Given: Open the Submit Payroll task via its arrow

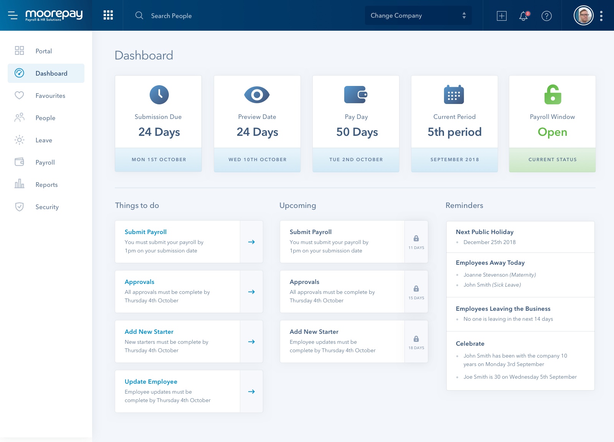Looking at the screenshot, I should tap(252, 242).
